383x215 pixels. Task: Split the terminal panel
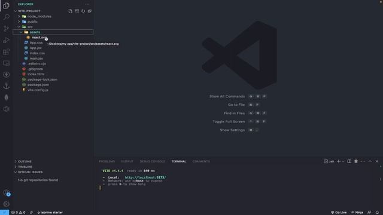pos(349,161)
